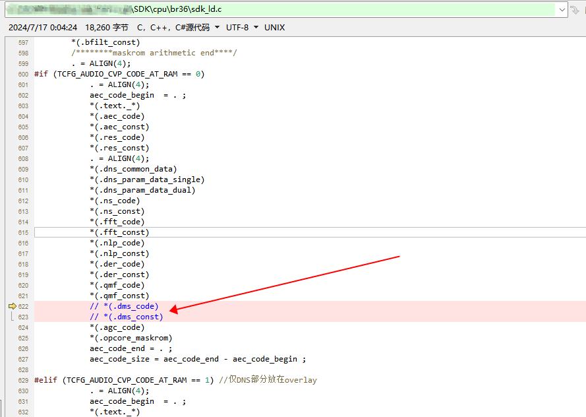
Task: Click the *(.ns_code) line
Action: coord(115,201)
